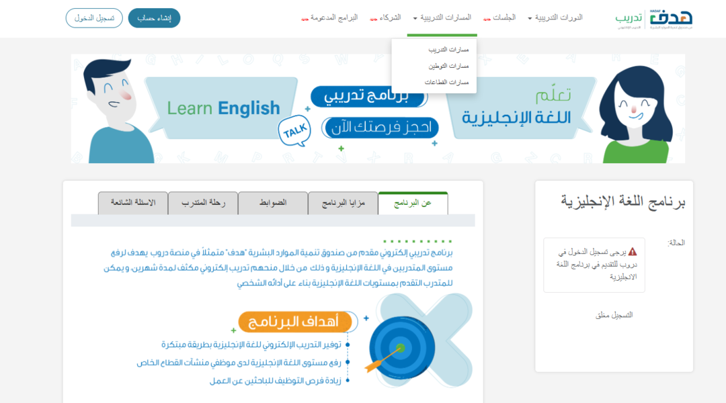Screen dimensions: 726x403
Task: Open البرامج المدعومة menu item
Action: [329, 17]
